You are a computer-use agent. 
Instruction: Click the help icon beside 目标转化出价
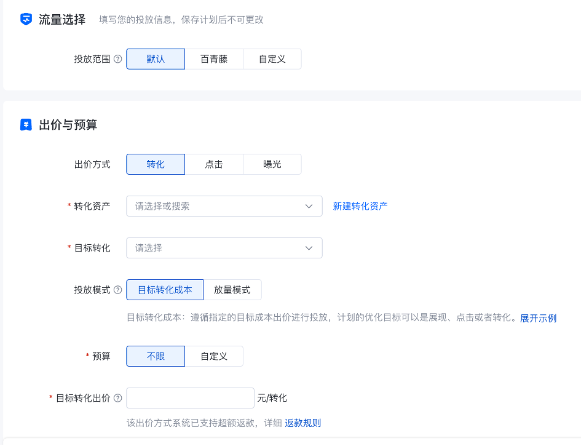coord(118,399)
